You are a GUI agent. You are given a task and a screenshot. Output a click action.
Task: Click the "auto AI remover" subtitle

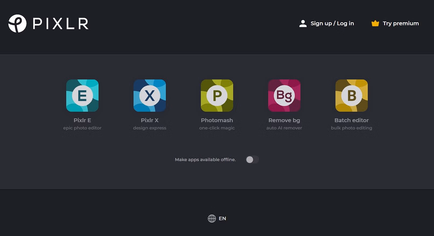284,128
